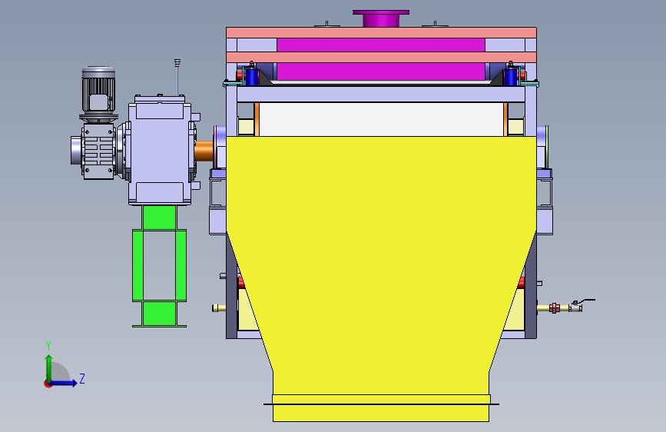The width and height of the screenshot is (666, 432).
Task: Click the Z axis label
Action: [82, 378]
